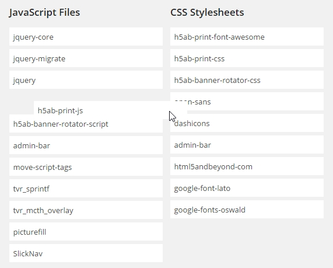
Task: Click the h5ab-banner-rotator-css entry
Action: pos(247,80)
